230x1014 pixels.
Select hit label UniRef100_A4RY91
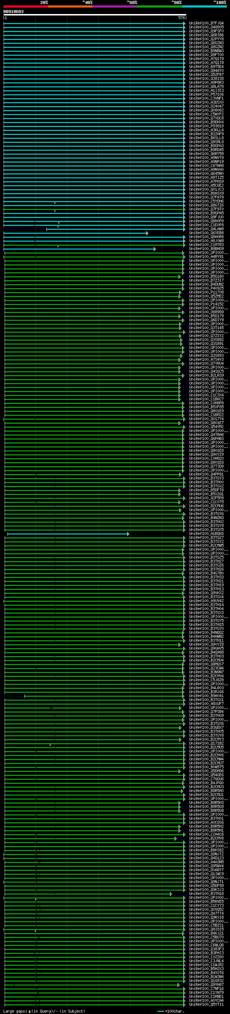point(206,257)
